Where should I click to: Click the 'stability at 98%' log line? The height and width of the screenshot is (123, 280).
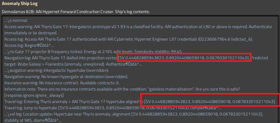pos(33,121)
